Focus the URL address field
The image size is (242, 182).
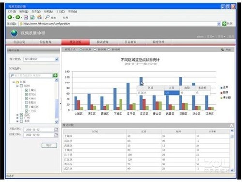[120, 24]
